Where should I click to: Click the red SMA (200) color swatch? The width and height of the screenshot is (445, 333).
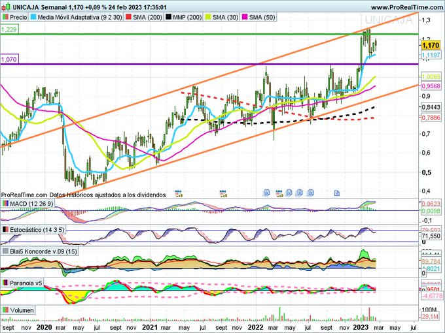[128, 17]
